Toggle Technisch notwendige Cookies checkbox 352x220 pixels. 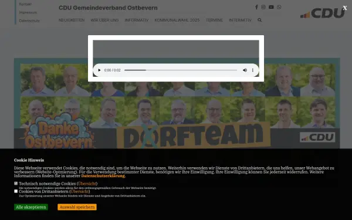[x=16, y=184]
